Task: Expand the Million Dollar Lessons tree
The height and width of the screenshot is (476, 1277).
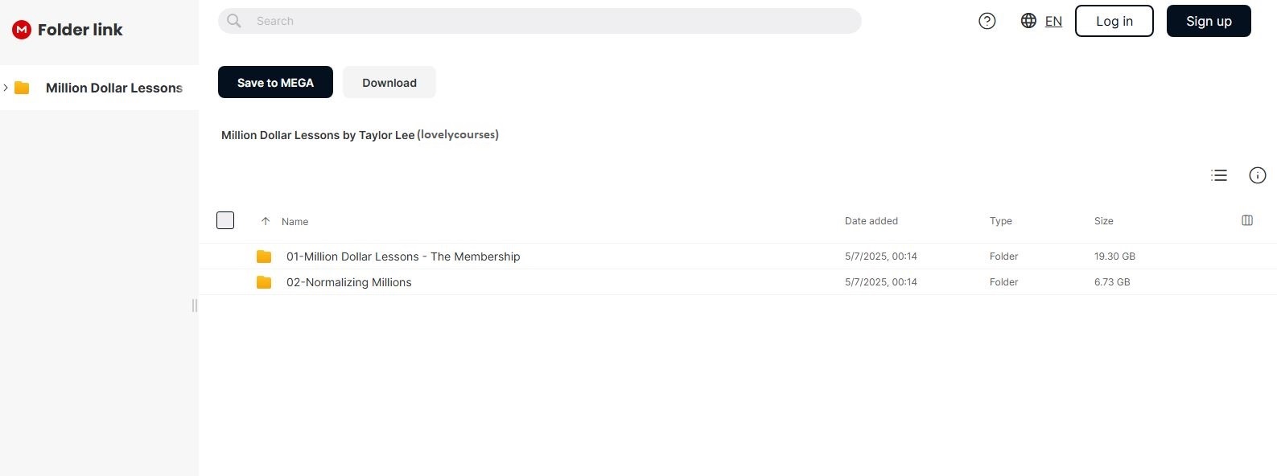Action: coord(6,88)
